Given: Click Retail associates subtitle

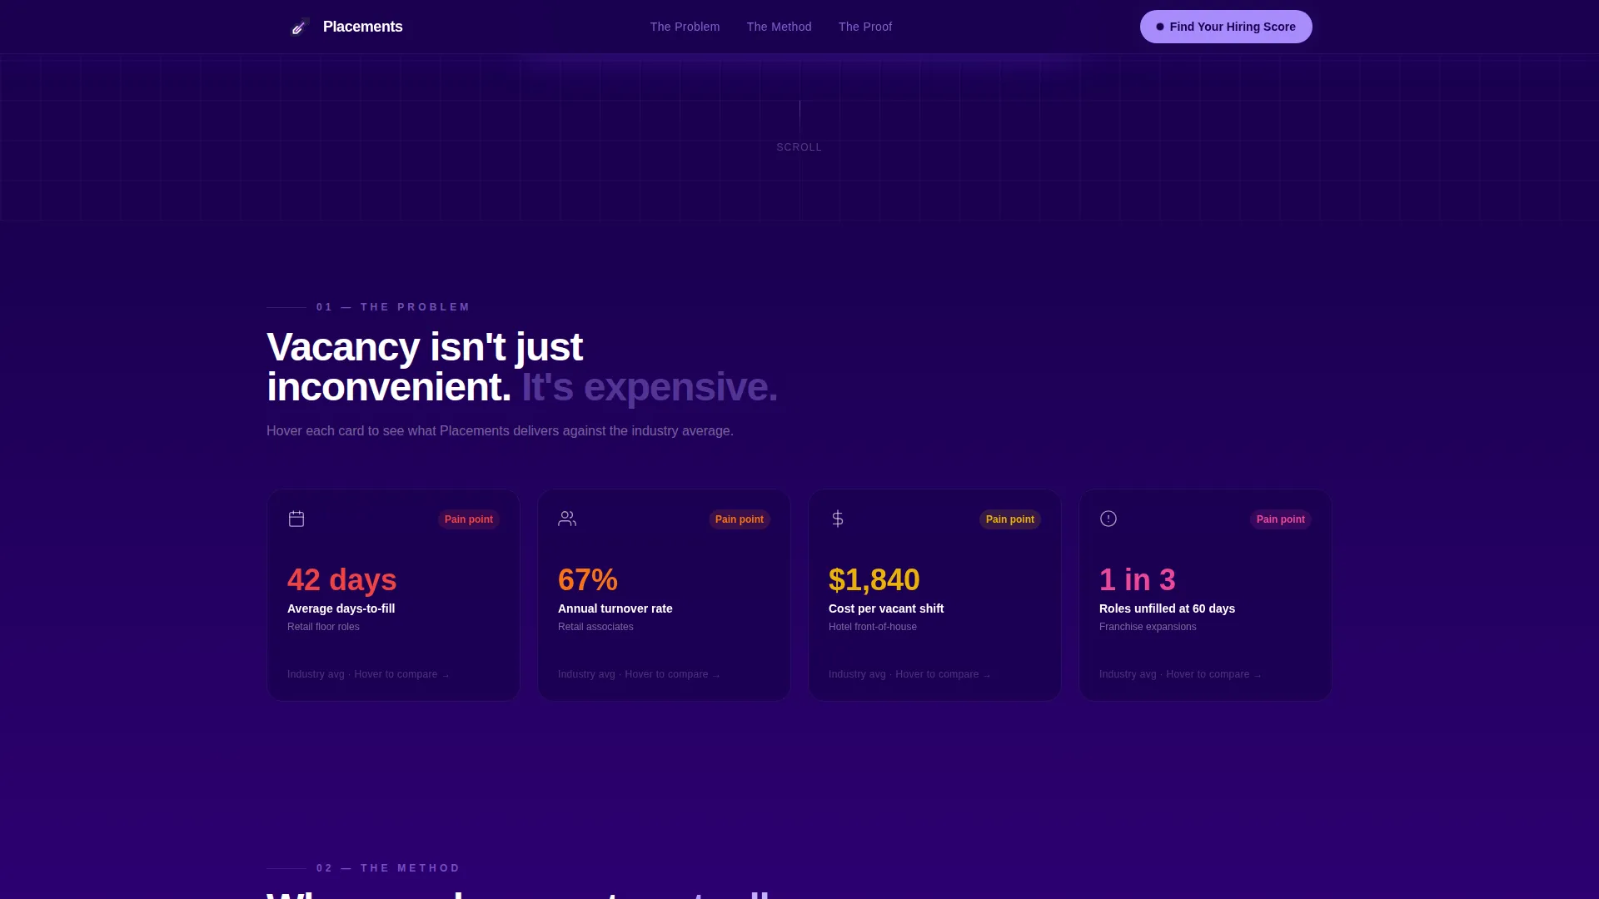Looking at the screenshot, I should [x=595, y=627].
